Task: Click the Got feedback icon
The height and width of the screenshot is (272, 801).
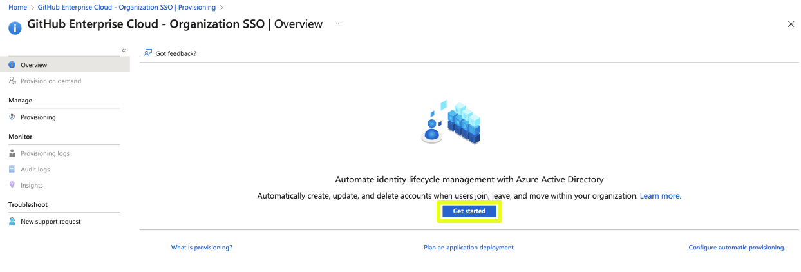Action: pos(147,53)
